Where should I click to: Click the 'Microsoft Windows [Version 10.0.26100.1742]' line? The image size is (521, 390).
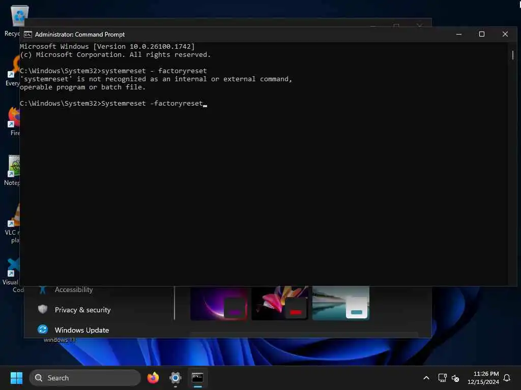click(107, 46)
